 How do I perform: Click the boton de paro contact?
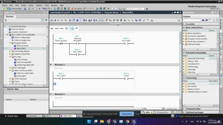tap(61, 43)
